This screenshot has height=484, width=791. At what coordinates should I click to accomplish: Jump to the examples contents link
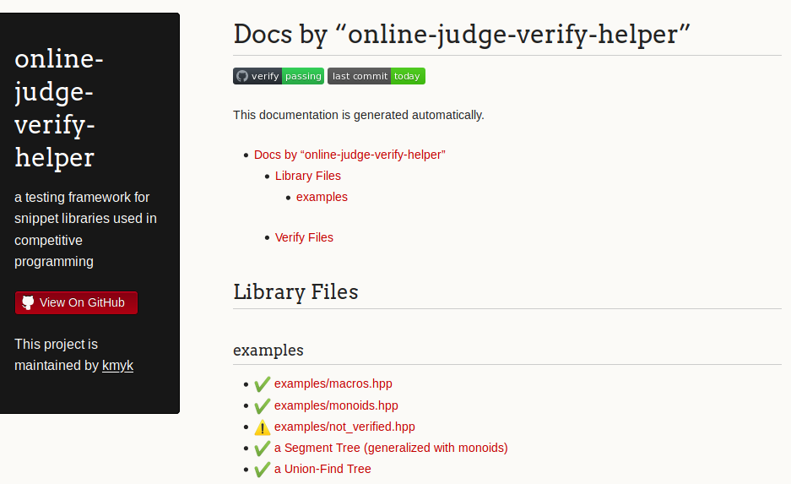pyautogui.click(x=322, y=197)
